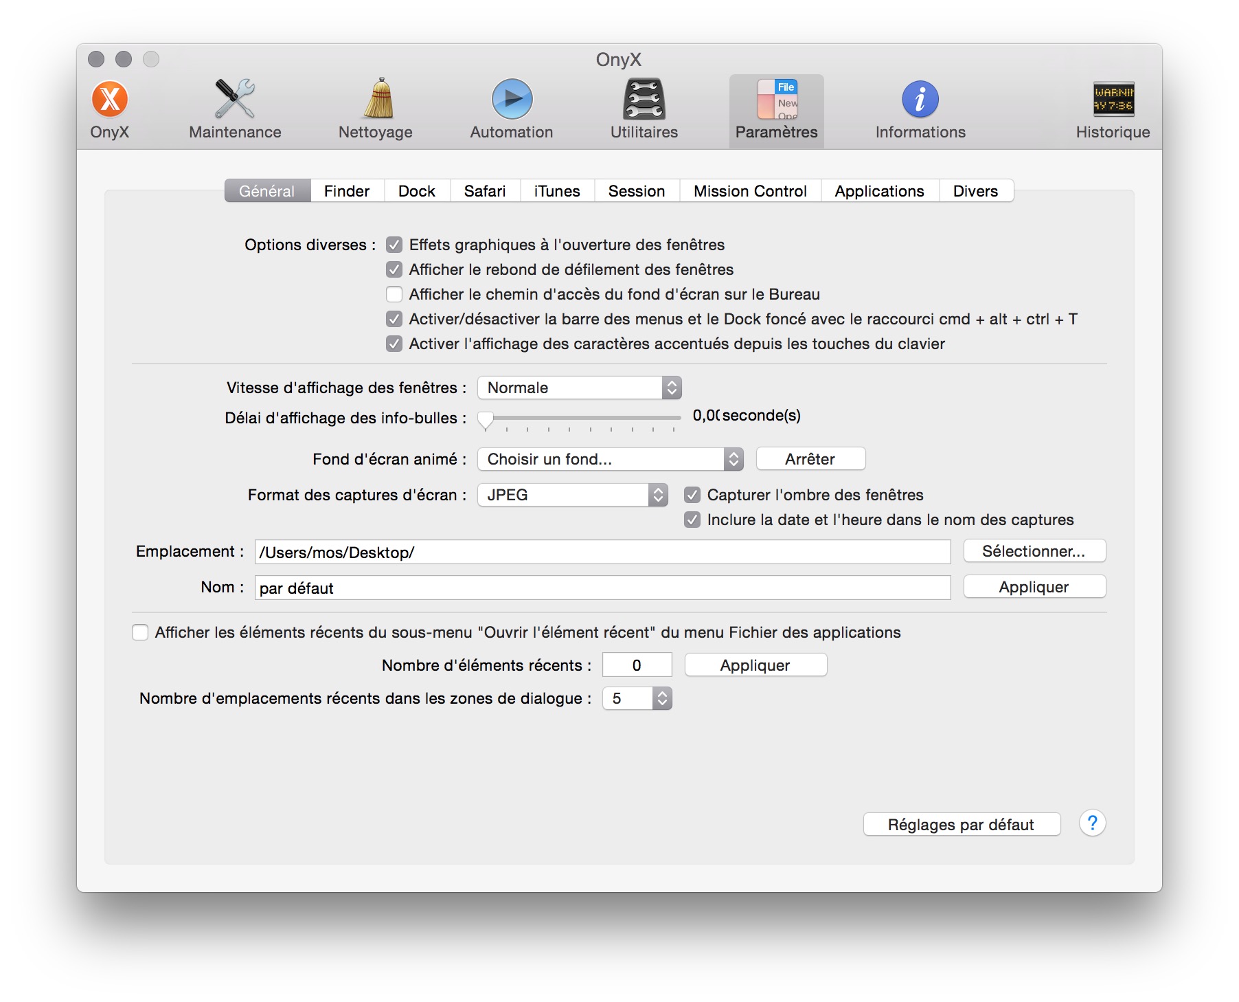The image size is (1239, 1002).
Task: Toggle caractères accentués checkbox
Action: pos(394,344)
